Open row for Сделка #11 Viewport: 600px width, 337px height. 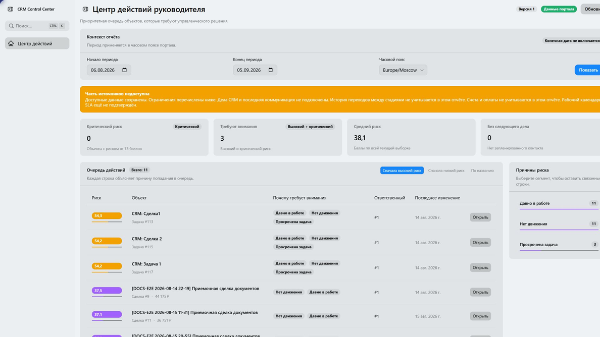click(x=480, y=316)
